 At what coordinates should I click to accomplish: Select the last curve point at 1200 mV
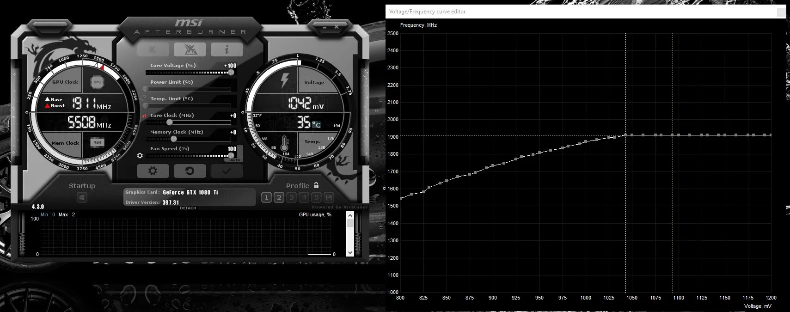(771, 135)
